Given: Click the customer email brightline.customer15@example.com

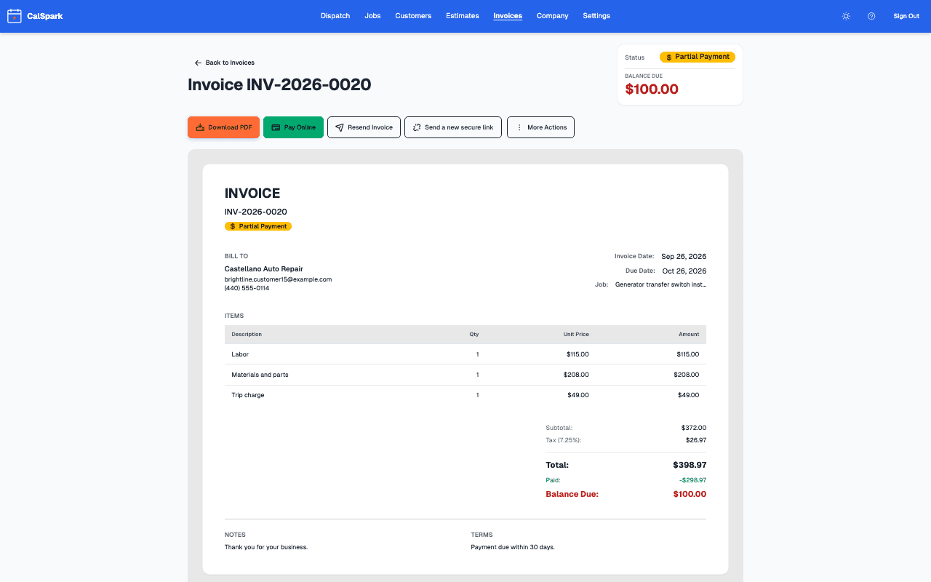Looking at the screenshot, I should coord(278,279).
